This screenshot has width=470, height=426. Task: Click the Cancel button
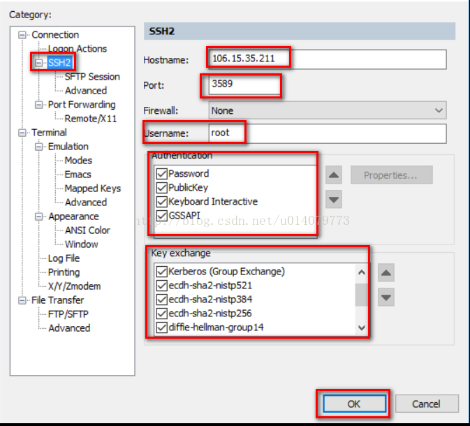(427, 404)
